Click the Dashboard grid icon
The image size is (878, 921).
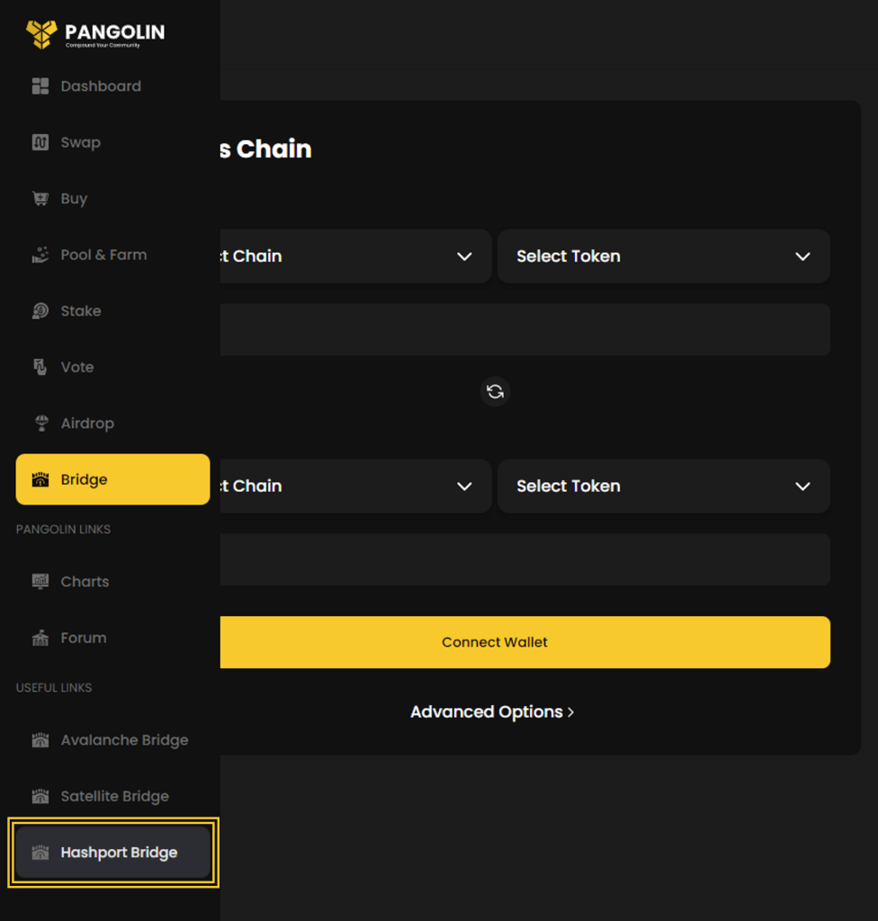40,86
